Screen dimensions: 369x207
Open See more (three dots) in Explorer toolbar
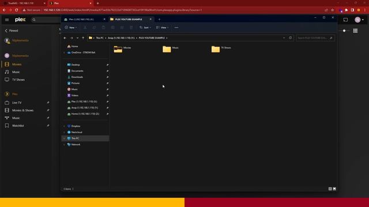click(176, 28)
